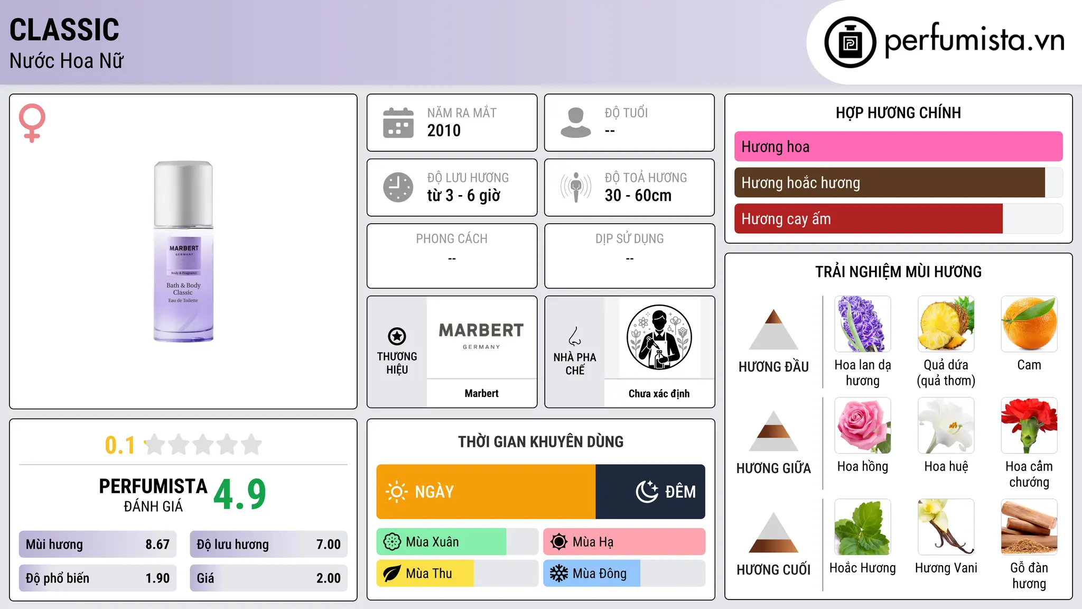Click the clock icon beside Độ lưu hương
This screenshot has height=609, width=1082.
point(398,187)
